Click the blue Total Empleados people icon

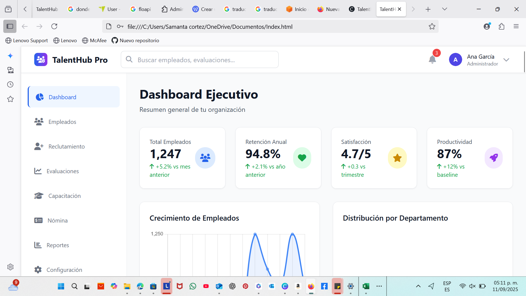pyautogui.click(x=205, y=158)
